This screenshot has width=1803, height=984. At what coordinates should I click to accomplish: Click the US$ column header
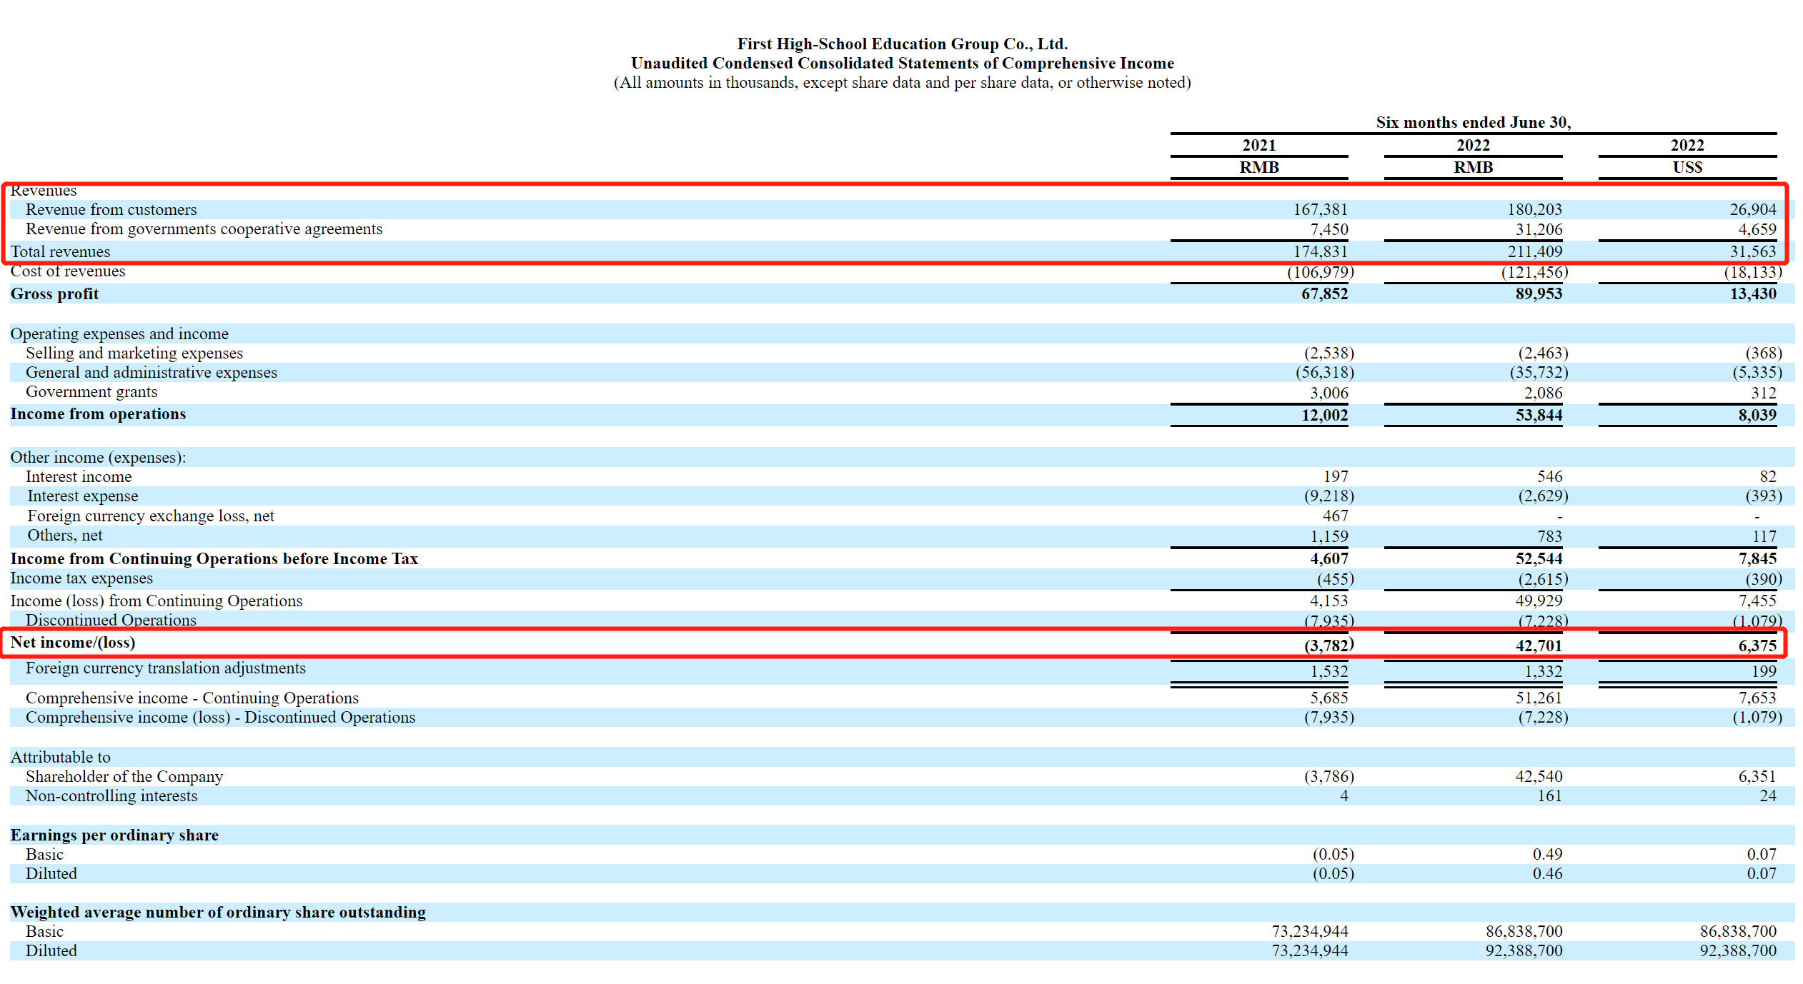(x=1687, y=166)
